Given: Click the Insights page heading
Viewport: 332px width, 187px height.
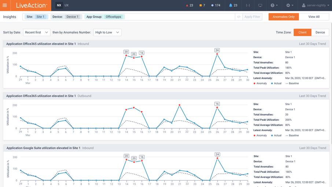Looking at the screenshot, I should tap(10, 17).
